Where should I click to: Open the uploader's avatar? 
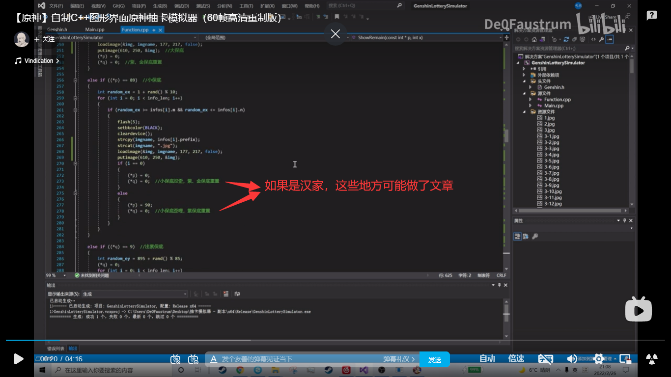tap(22, 39)
